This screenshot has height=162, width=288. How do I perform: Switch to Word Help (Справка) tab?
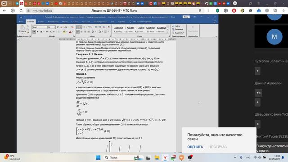(x=121, y=22)
